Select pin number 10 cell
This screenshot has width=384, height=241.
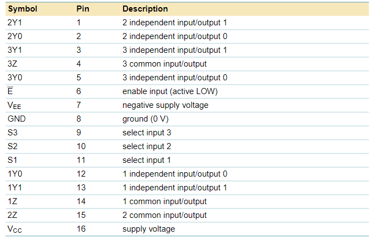tap(81, 146)
